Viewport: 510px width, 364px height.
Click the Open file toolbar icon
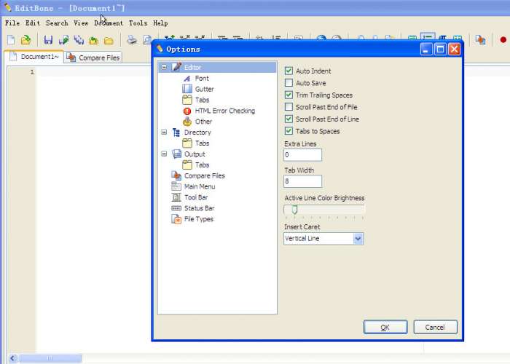(25, 40)
